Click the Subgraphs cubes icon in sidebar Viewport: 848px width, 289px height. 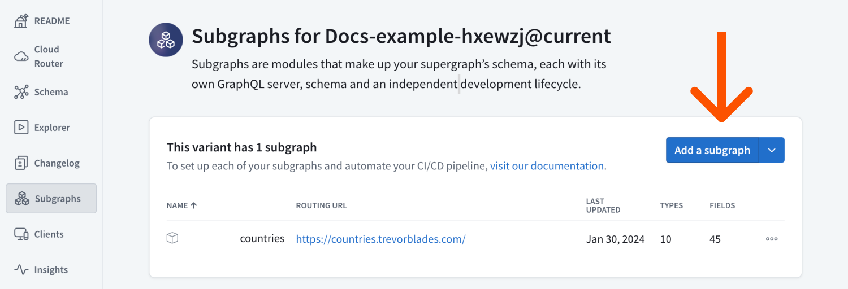[x=22, y=199]
